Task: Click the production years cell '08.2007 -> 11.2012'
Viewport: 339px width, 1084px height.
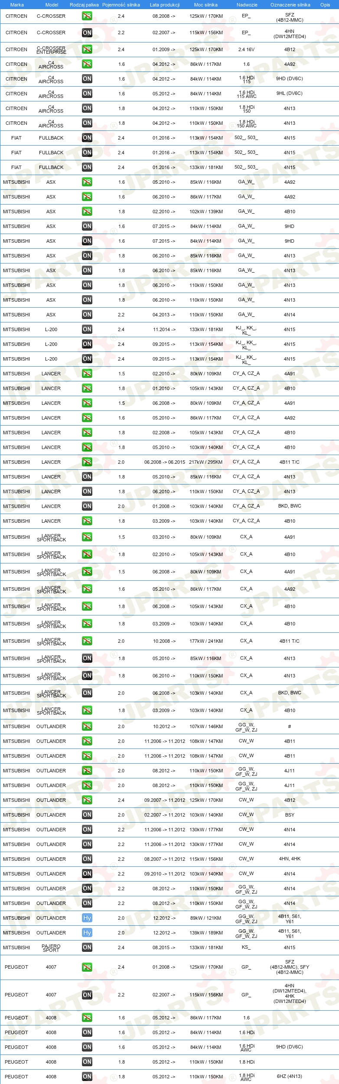Action: [x=165, y=859]
